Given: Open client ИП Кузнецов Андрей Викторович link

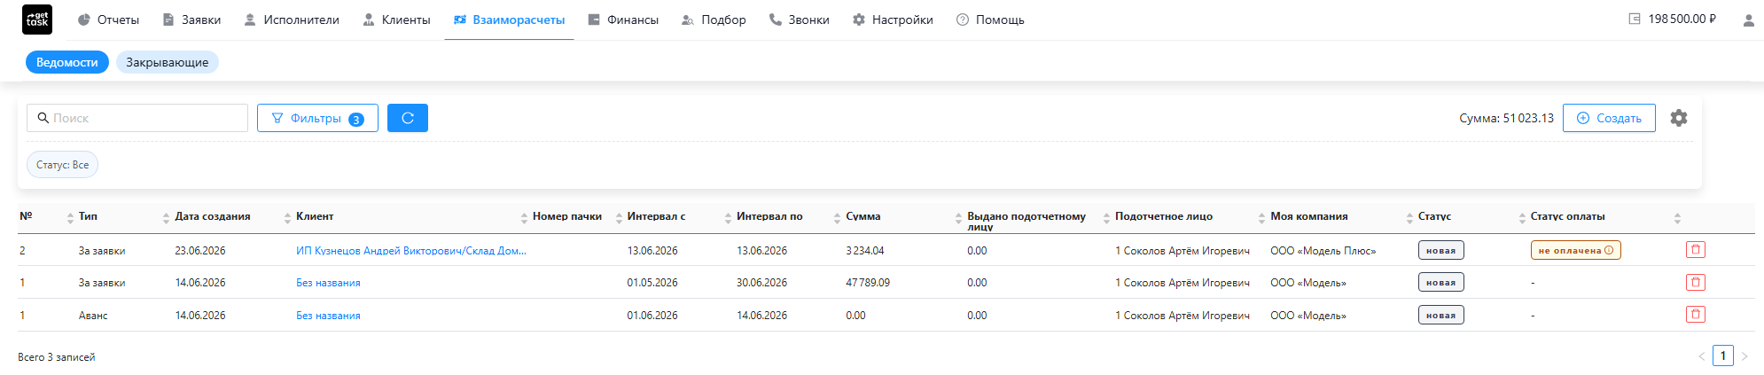Looking at the screenshot, I should click(411, 251).
